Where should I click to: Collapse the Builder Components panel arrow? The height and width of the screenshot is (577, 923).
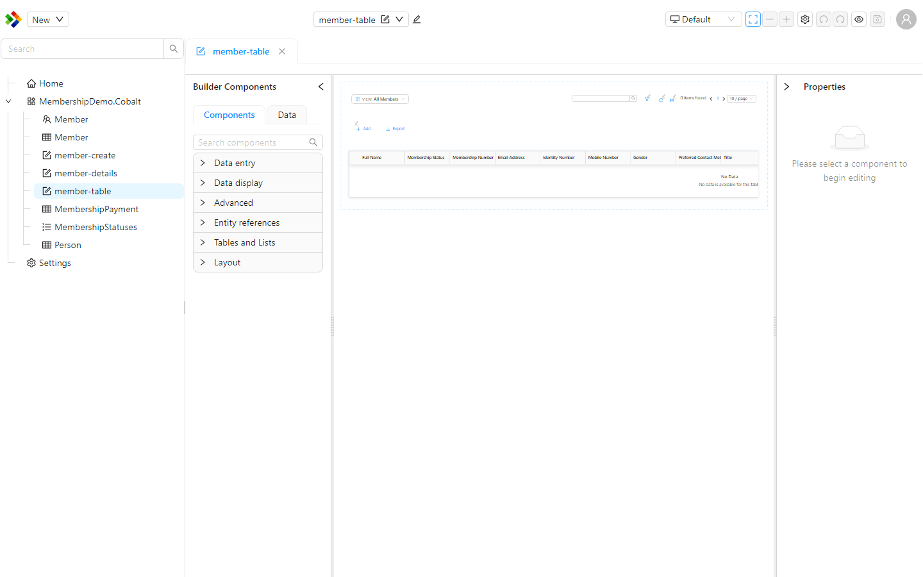point(320,87)
